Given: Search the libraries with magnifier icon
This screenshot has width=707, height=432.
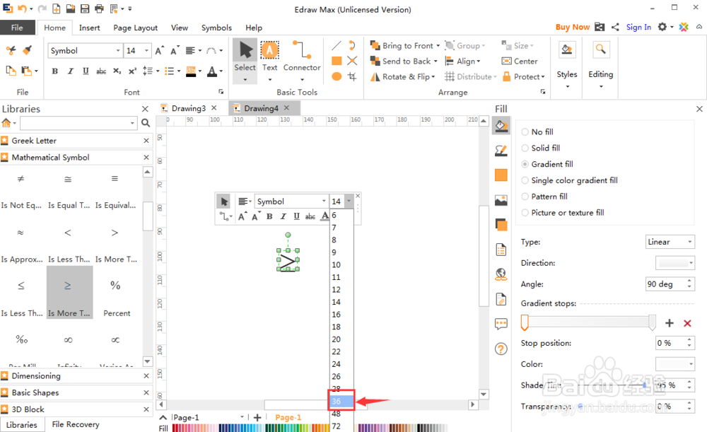Looking at the screenshot, I should click(x=145, y=122).
